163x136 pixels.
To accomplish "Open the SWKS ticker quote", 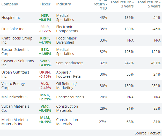I will click(46, 61).
